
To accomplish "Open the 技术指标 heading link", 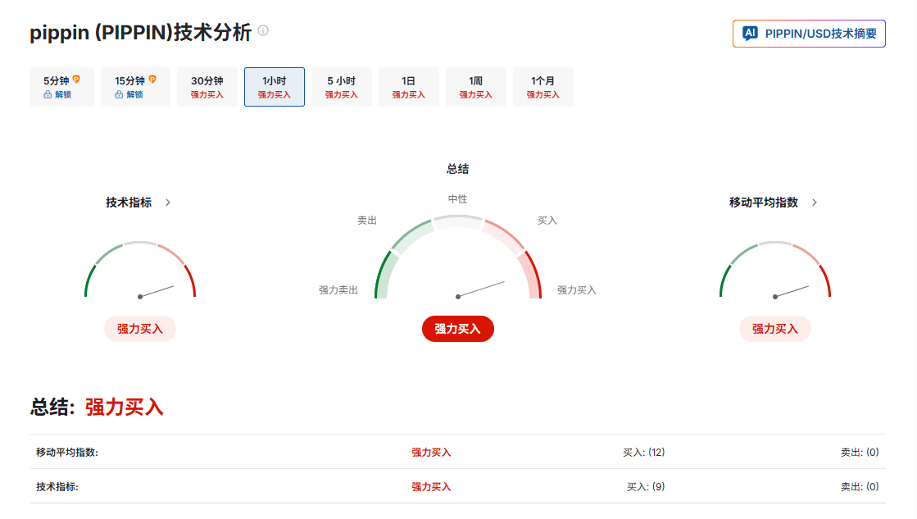I will tap(129, 203).
